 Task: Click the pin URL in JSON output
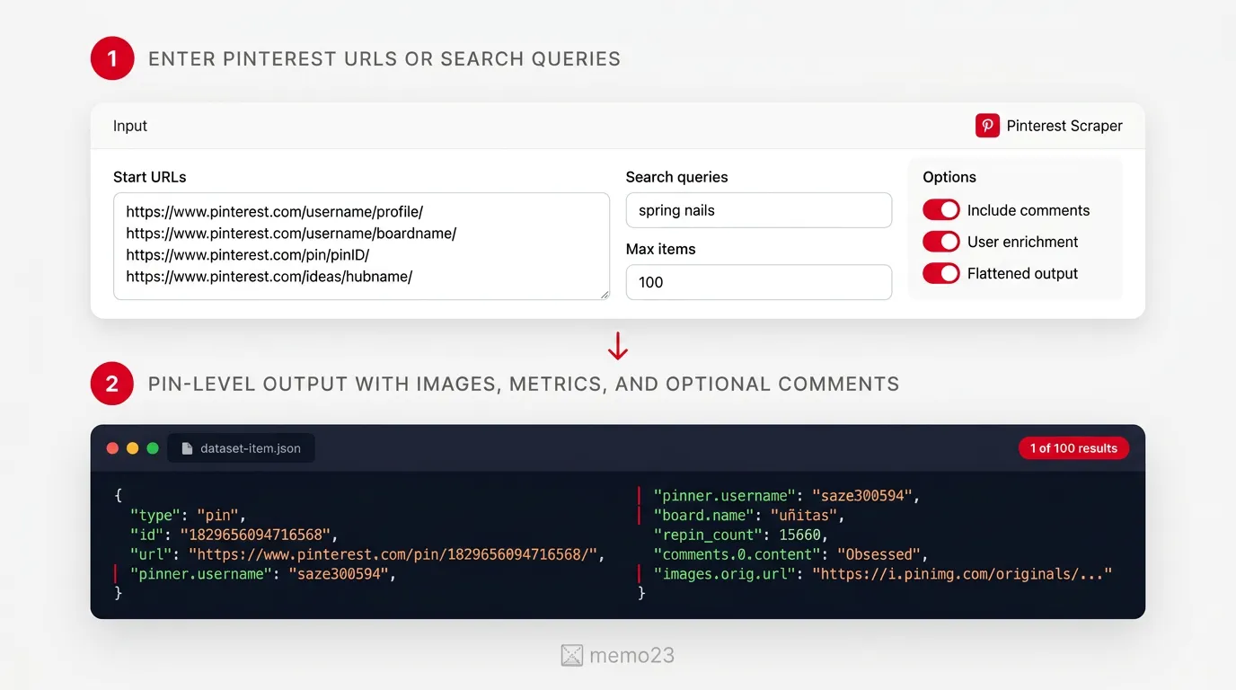[x=392, y=554]
